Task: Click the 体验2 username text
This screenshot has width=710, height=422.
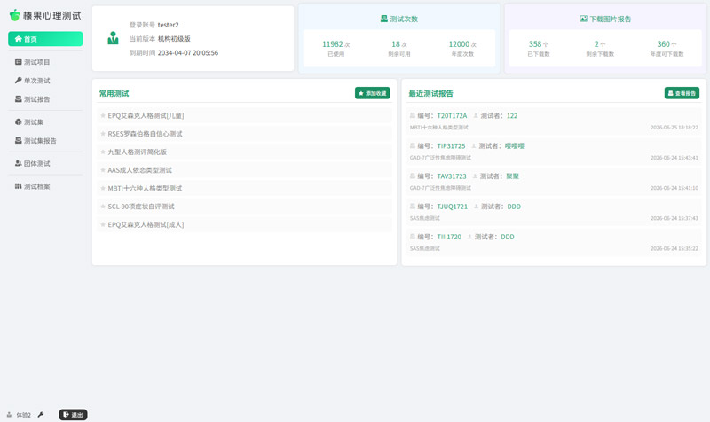Action: click(x=24, y=415)
